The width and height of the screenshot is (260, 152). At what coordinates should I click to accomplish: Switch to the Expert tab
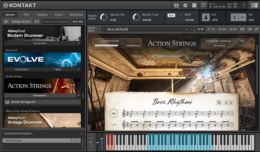[x=59, y=15]
